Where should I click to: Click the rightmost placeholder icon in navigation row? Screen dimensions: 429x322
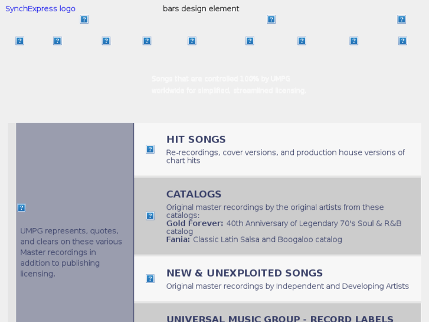[402, 41]
